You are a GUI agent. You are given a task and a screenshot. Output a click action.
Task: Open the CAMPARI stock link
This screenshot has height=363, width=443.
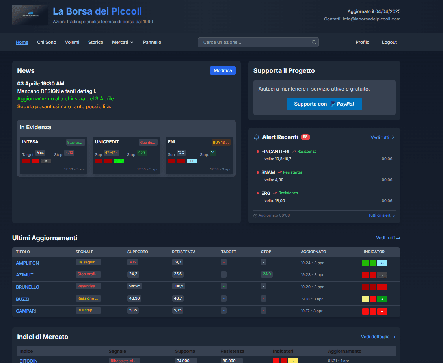26,311
